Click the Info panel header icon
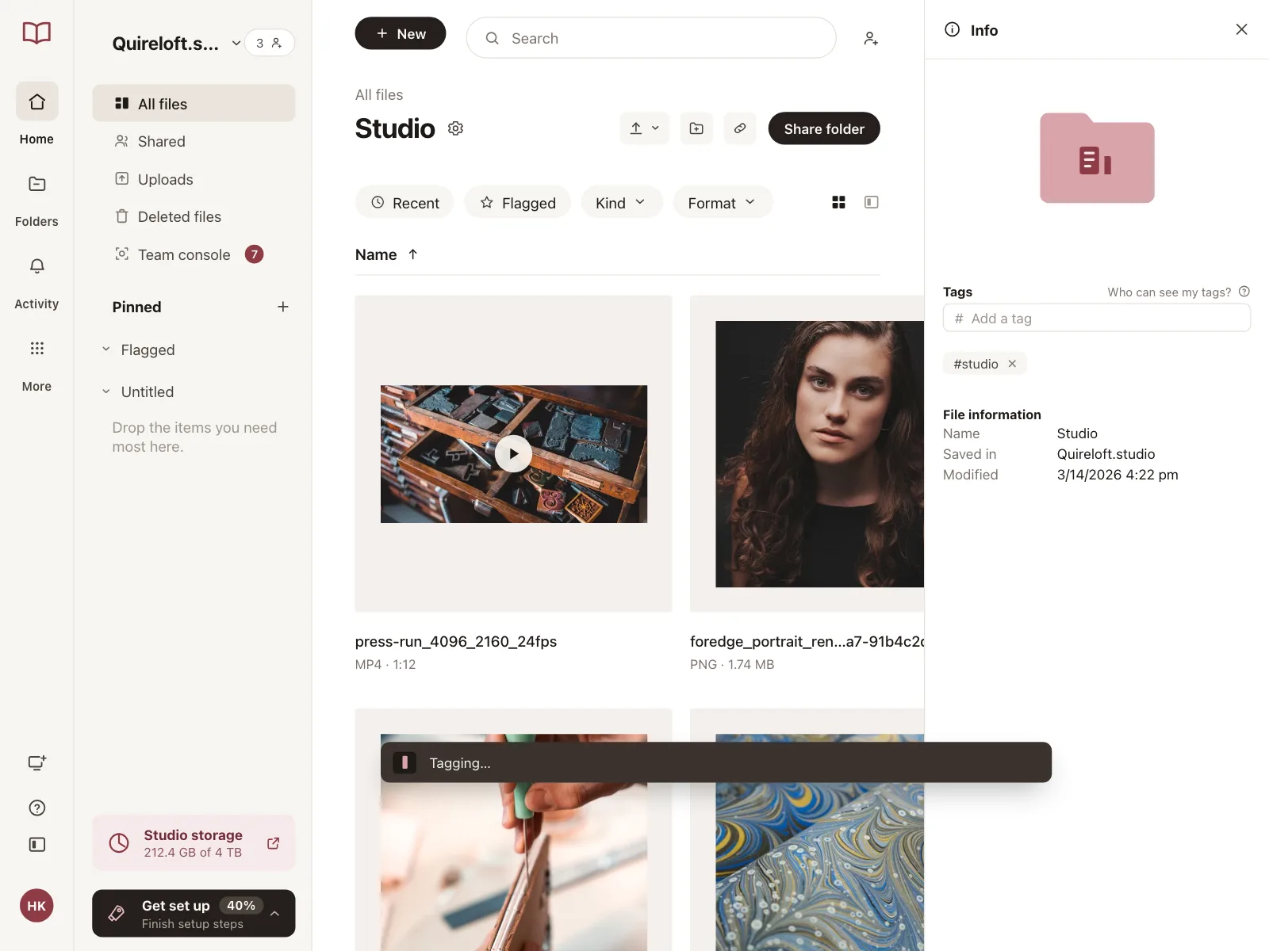The image size is (1269, 951). (x=952, y=29)
